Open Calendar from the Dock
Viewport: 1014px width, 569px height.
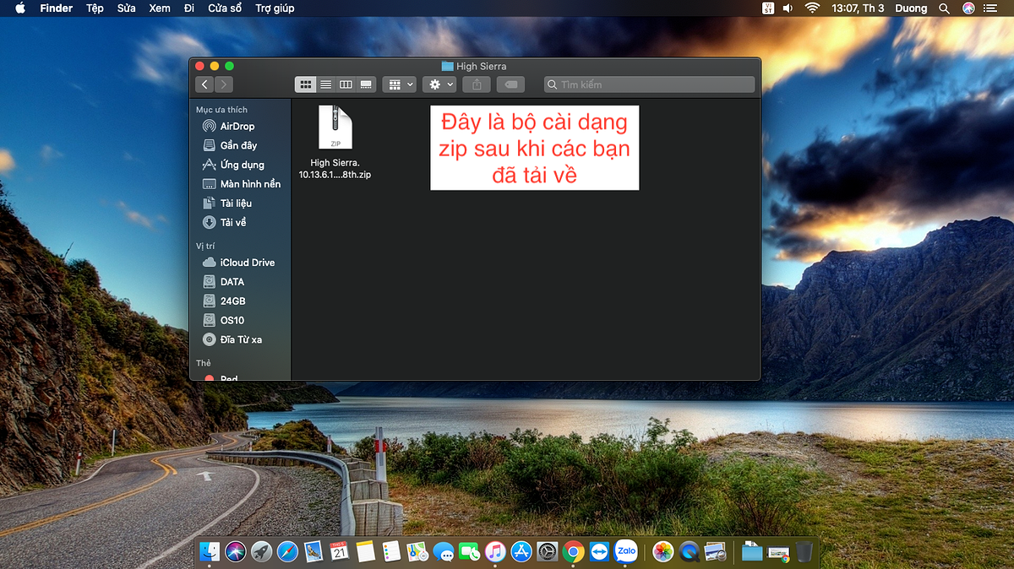click(340, 551)
